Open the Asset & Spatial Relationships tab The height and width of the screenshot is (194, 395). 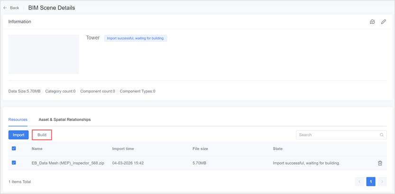64,120
